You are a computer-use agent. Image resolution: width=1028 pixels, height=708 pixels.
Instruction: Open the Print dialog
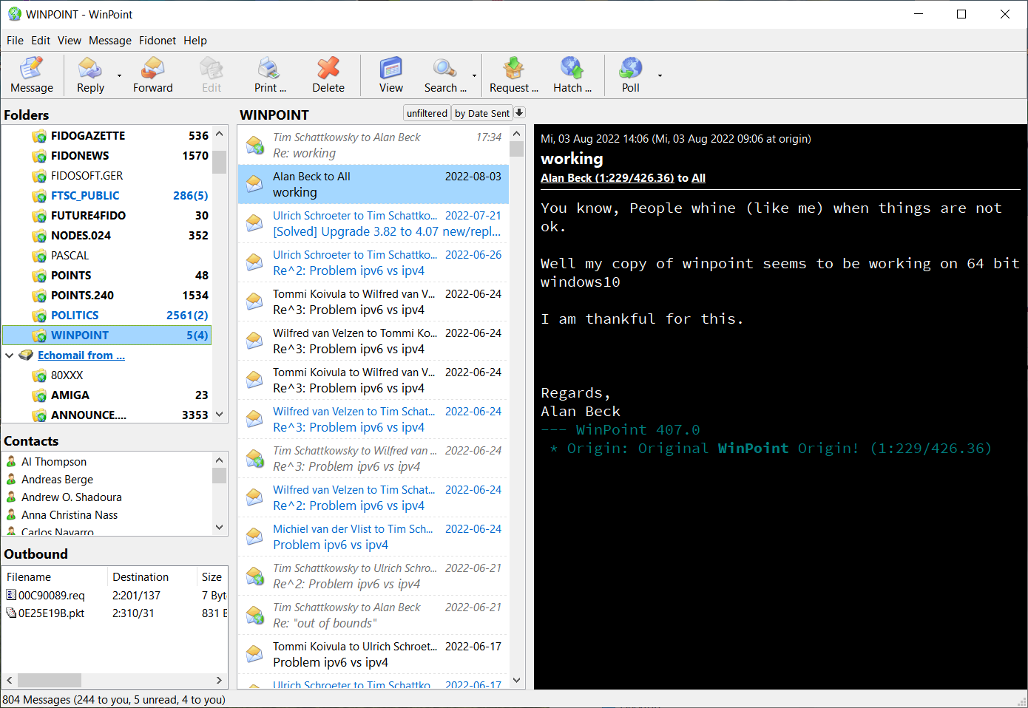click(x=270, y=75)
